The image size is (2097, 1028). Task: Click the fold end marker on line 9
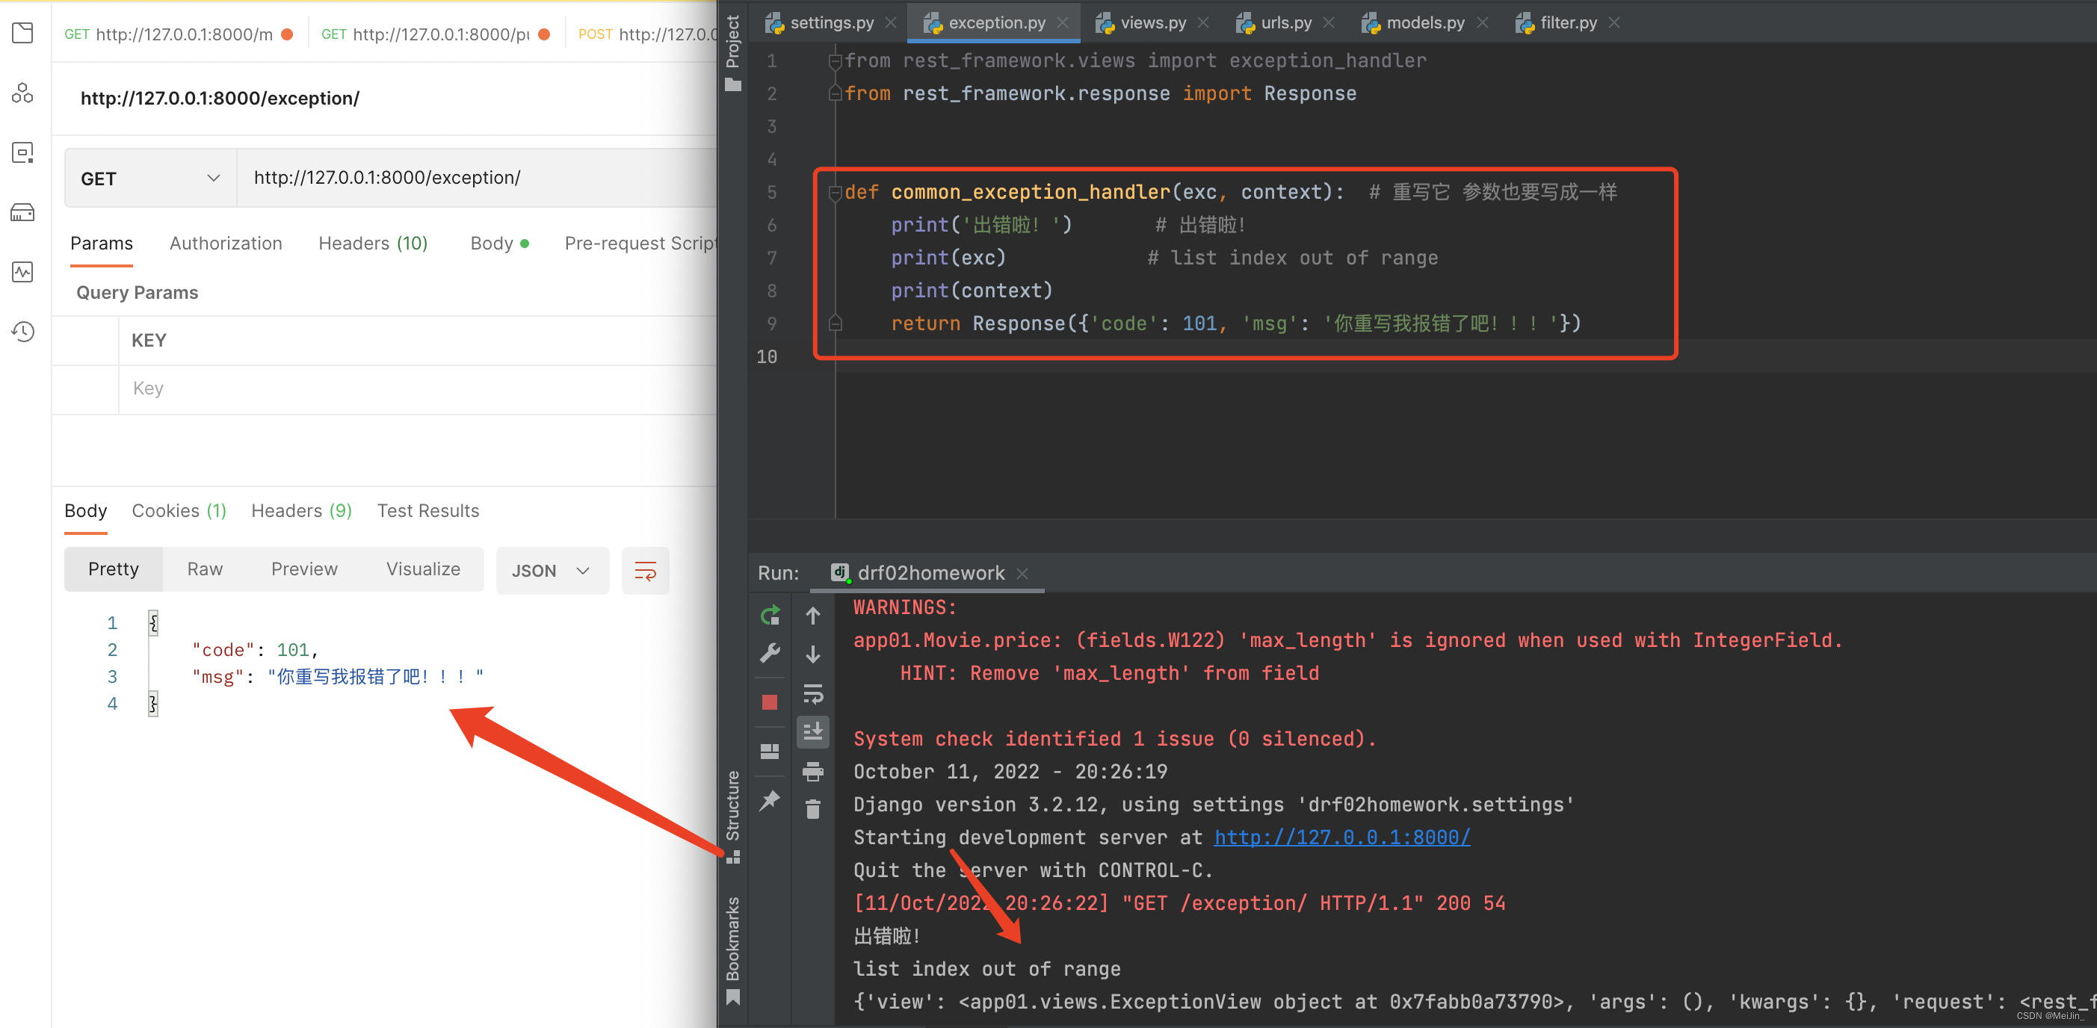coord(835,324)
